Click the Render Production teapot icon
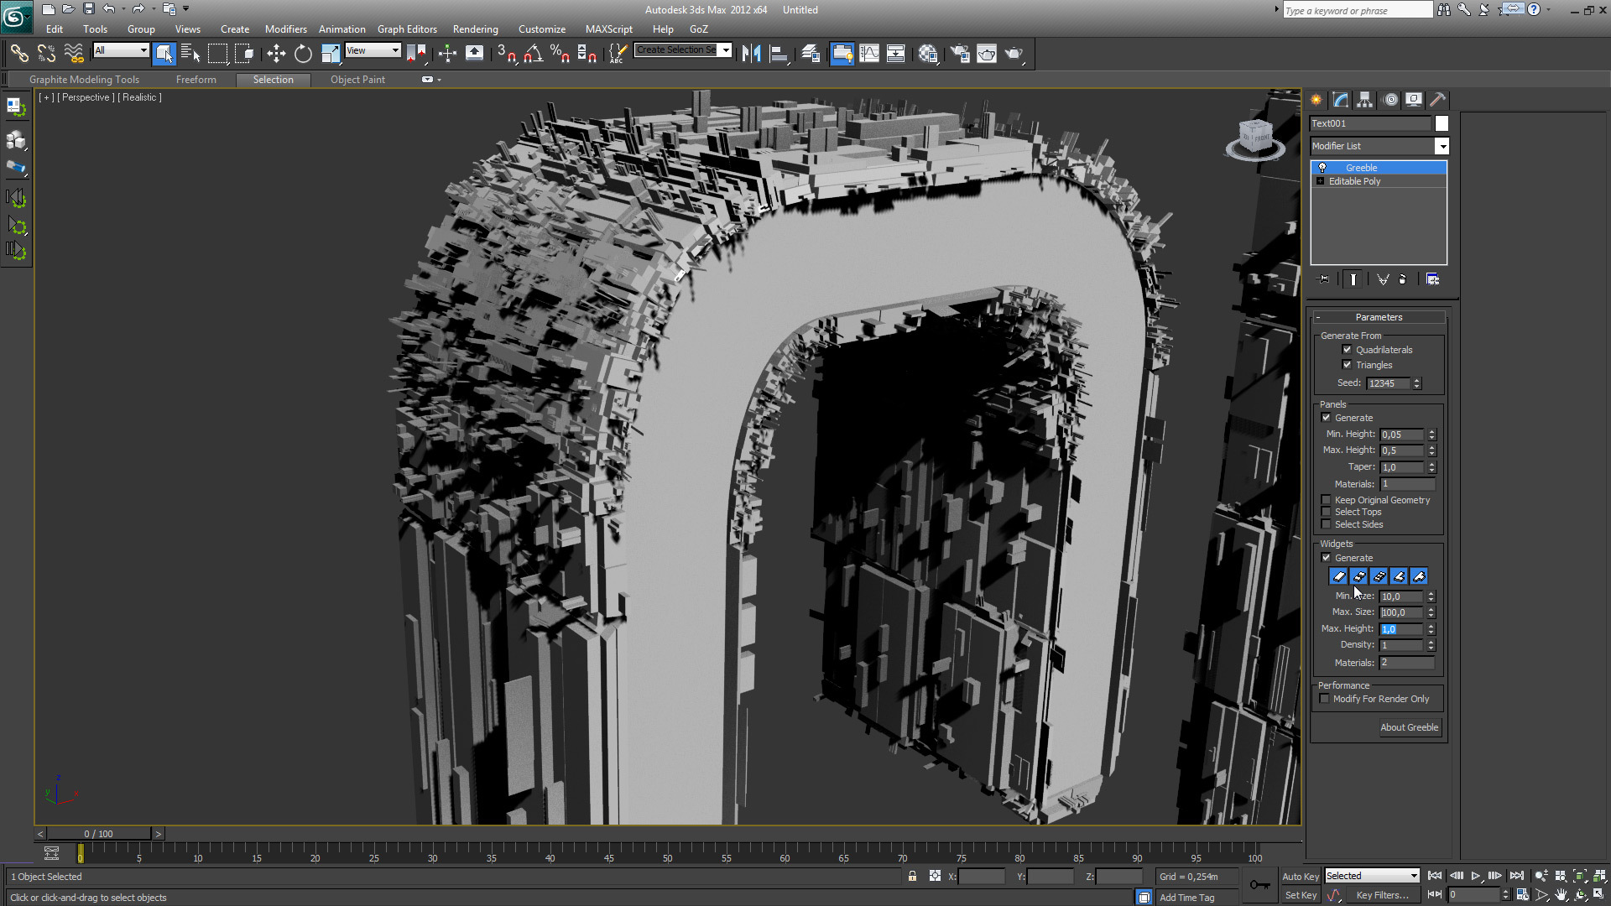This screenshot has height=906, width=1611. (1014, 54)
